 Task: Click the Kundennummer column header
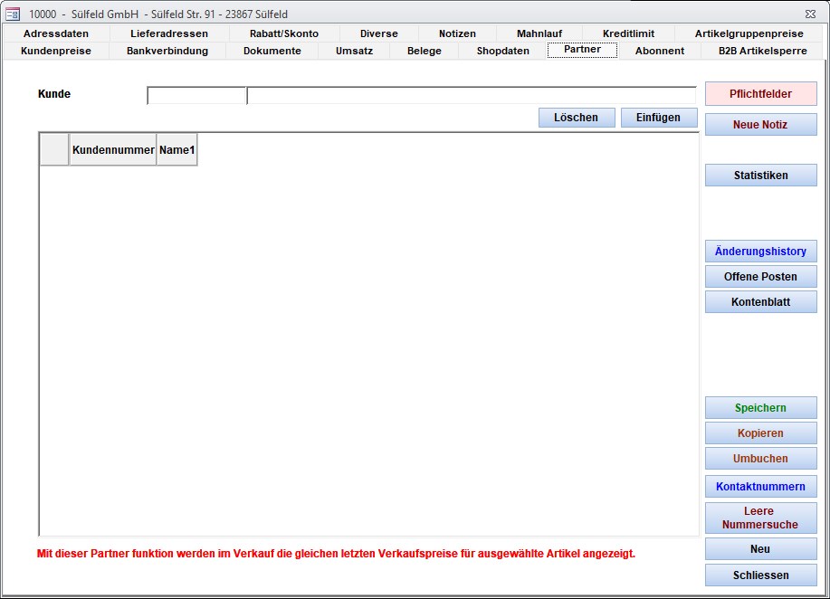(x=113, y=150)
